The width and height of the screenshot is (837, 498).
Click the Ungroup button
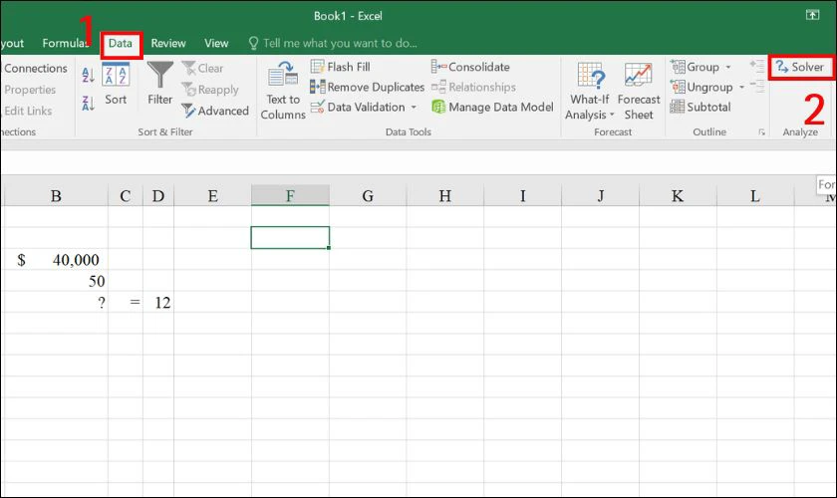(701, 87)
